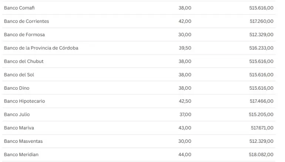
Task: Select Banco de la Provincia de Córdoba
Action: coord(41,48)
